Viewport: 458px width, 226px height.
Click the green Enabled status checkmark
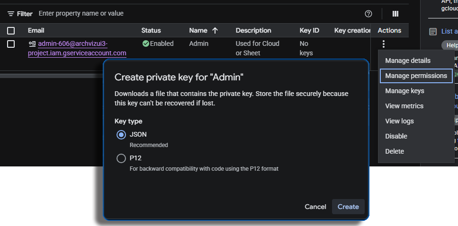(x=146, y=43)
